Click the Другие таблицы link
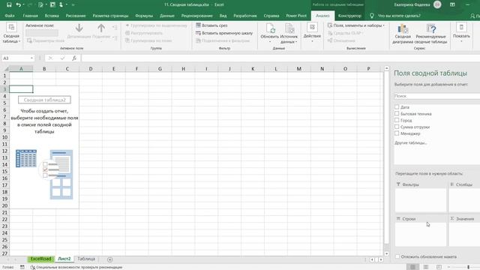Image resolution: width=480 pixels, height=270 pixels. tap(410, 142)
